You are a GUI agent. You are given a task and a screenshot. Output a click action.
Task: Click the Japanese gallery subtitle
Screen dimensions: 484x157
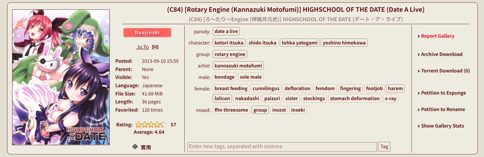296,19
